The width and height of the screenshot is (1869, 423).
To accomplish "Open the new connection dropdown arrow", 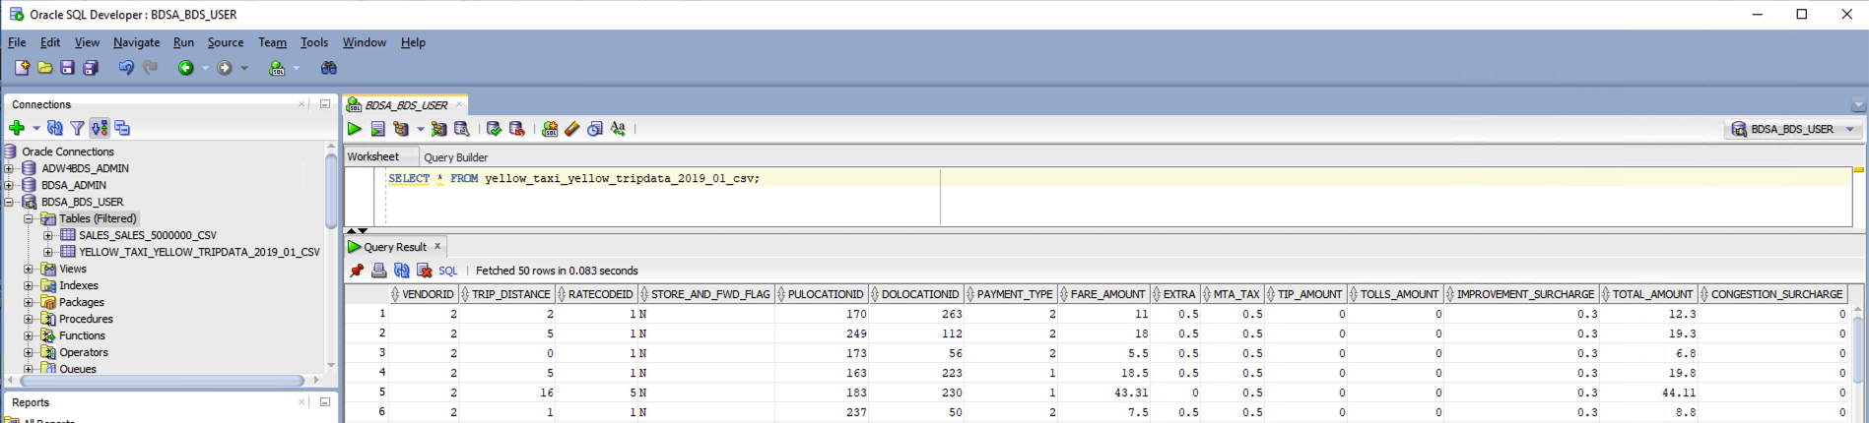I will pos(36,128).
